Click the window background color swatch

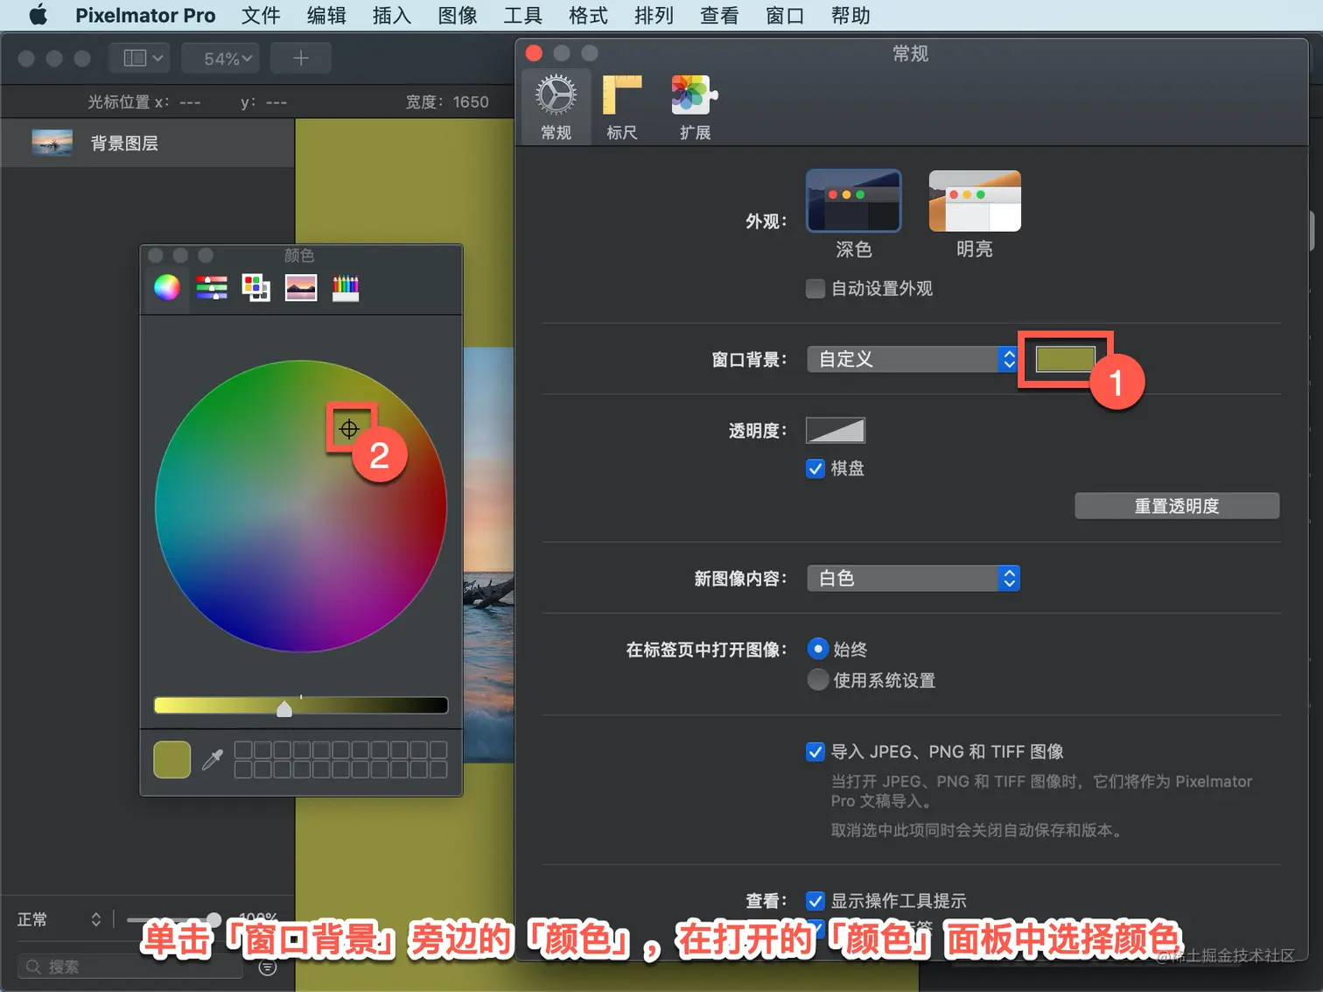[x=1065, y=359]
